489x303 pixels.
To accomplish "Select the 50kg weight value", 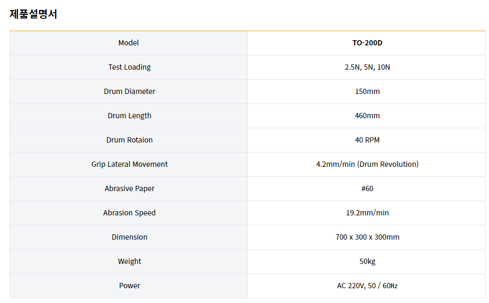I will [x=367, y=261].
